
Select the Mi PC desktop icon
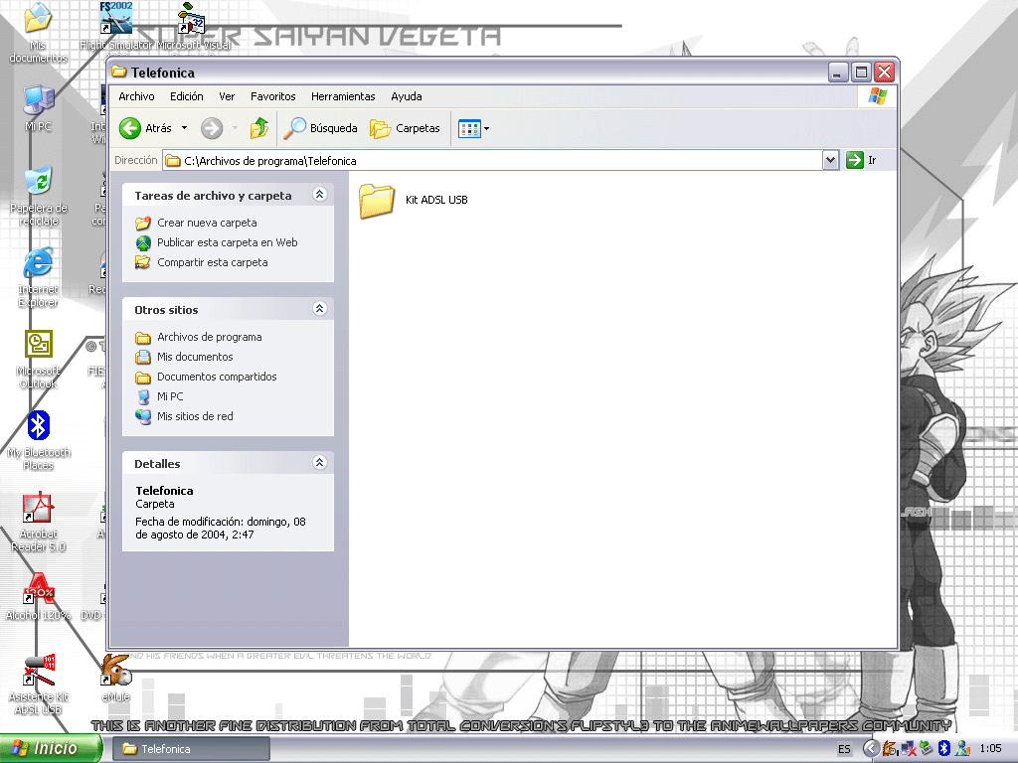click(x=39, y=107)
